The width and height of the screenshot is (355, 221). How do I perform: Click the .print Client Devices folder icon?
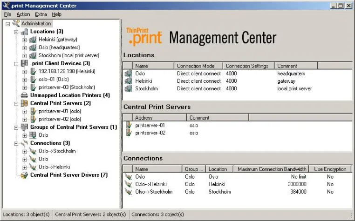tap(24, 63)
